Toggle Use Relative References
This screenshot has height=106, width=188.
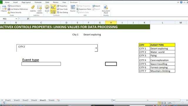(x=18, y=9)
